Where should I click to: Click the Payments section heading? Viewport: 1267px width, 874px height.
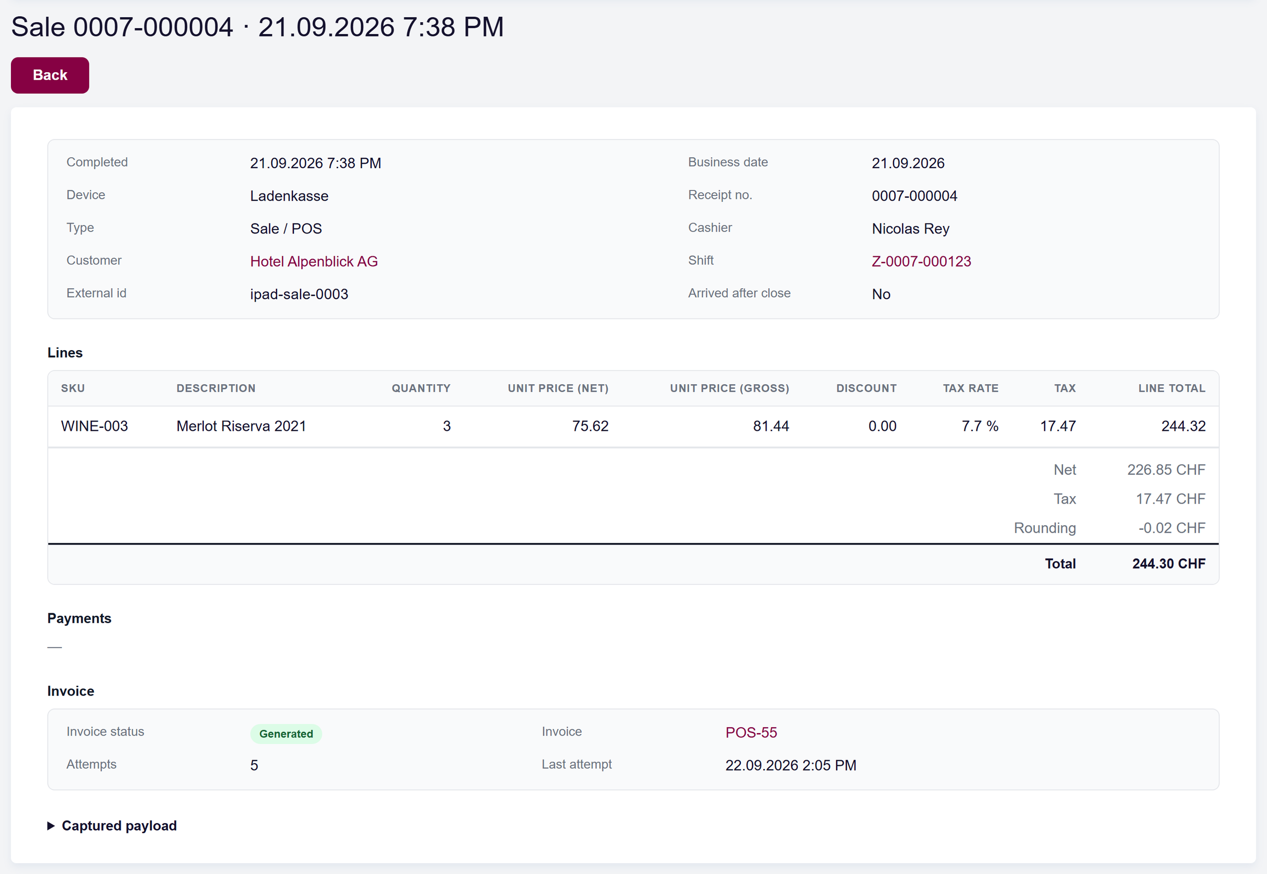[x=80, y=618]
